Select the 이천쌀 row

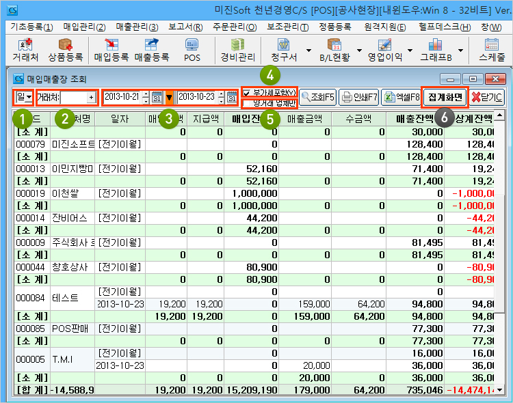(254, 193)
